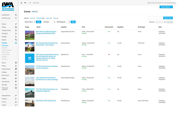Click the People icon in sidebar

click(16, 37)
